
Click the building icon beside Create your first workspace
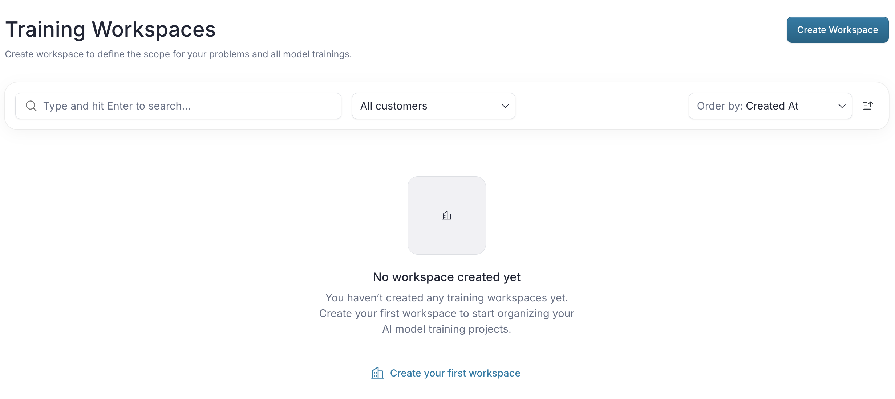click(x=377, y=373)
